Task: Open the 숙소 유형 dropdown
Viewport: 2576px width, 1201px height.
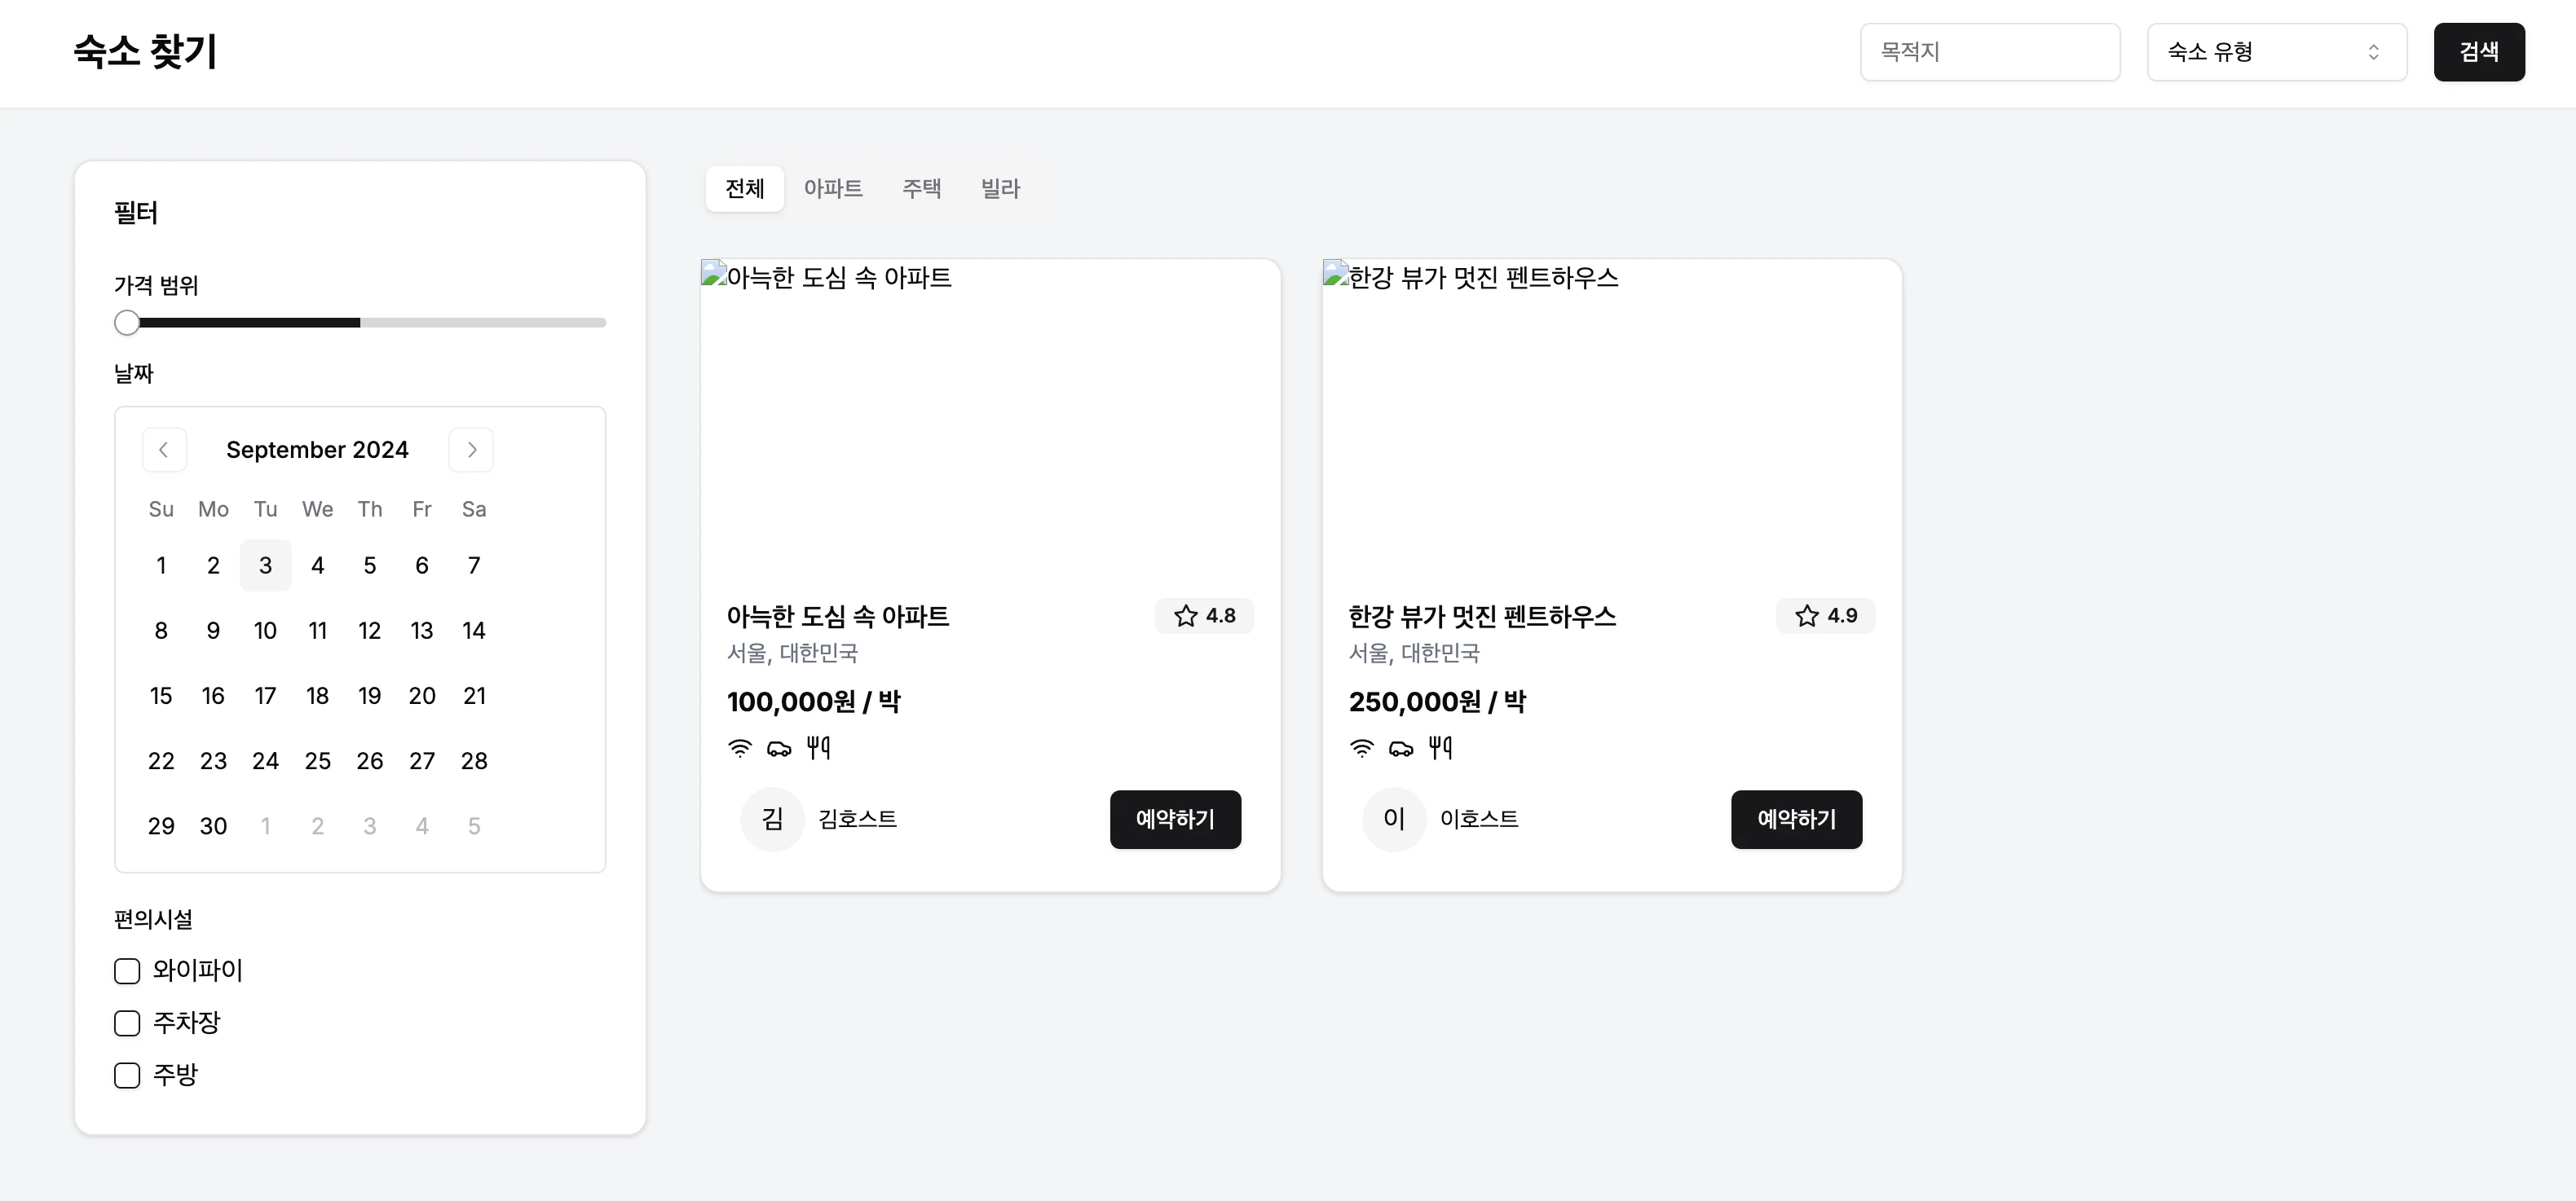Action: (2276, 52)
